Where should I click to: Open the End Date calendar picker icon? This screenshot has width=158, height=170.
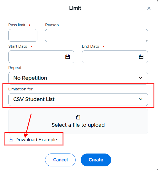141,57
